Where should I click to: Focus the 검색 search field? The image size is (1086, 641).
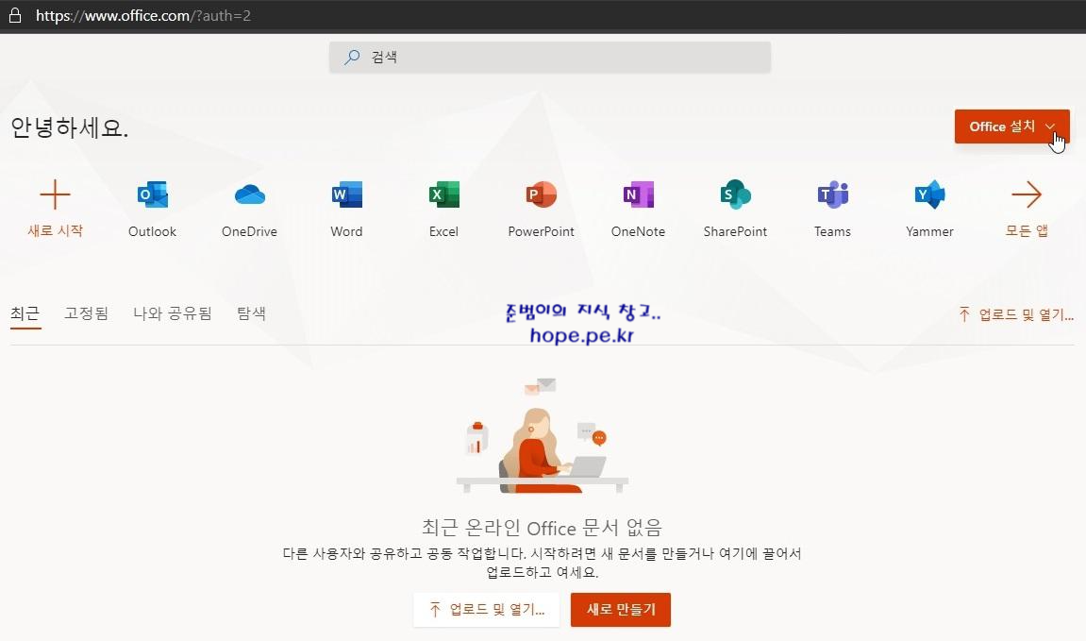[x=550, y=57]
